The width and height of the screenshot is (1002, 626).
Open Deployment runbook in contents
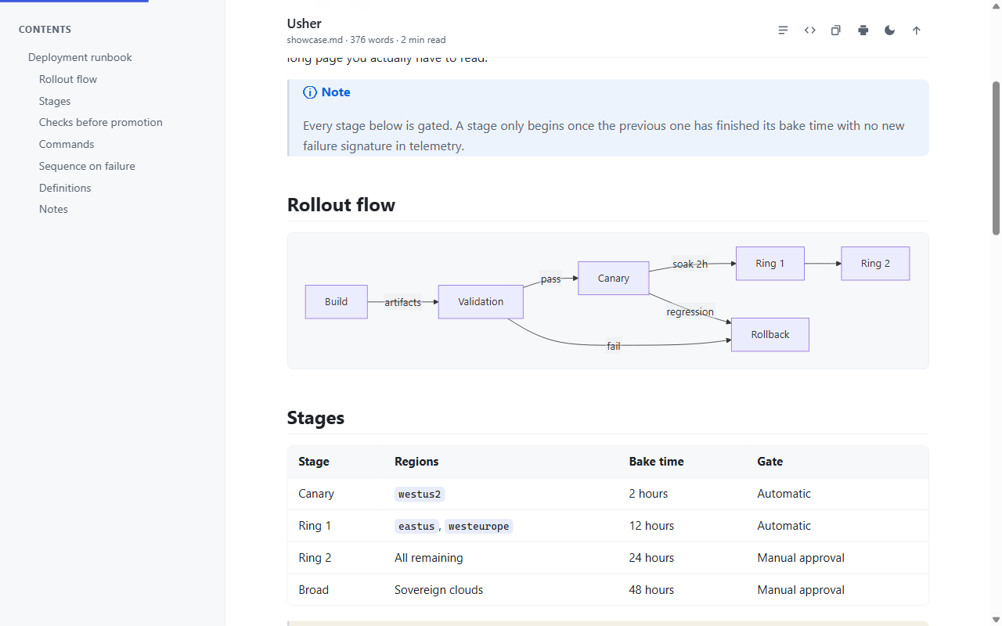pos(80,57)
